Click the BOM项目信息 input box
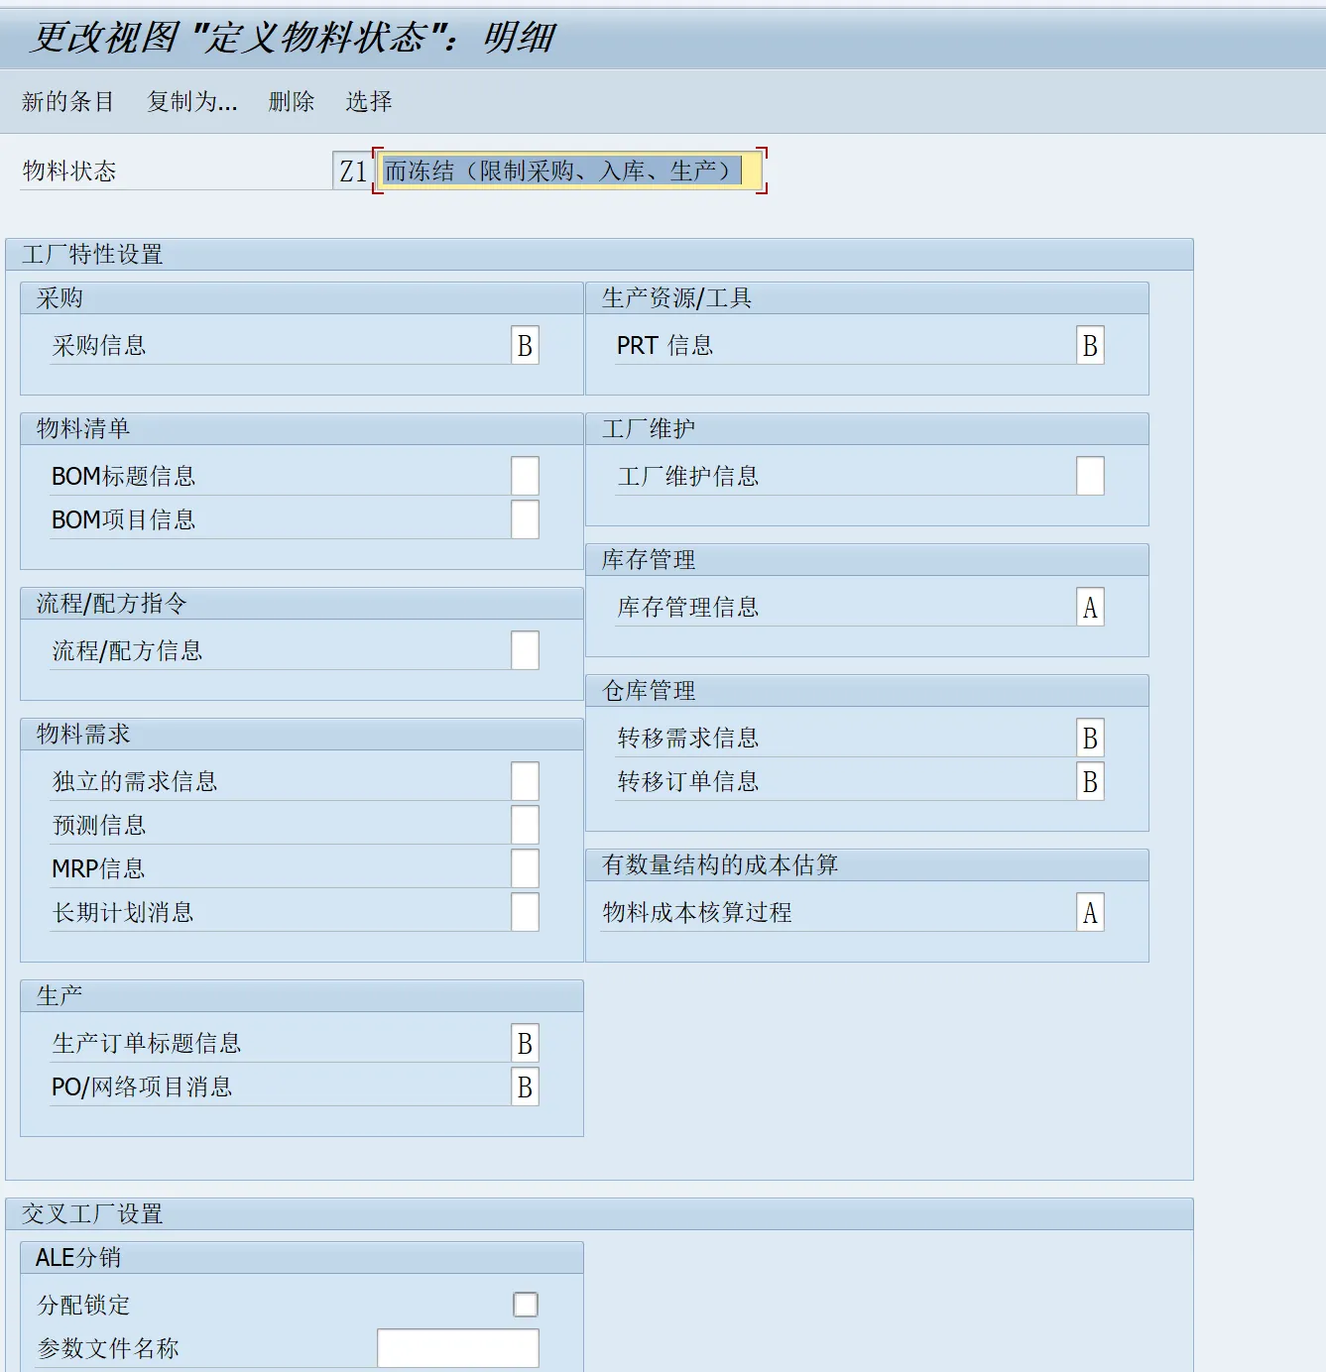 525,520
